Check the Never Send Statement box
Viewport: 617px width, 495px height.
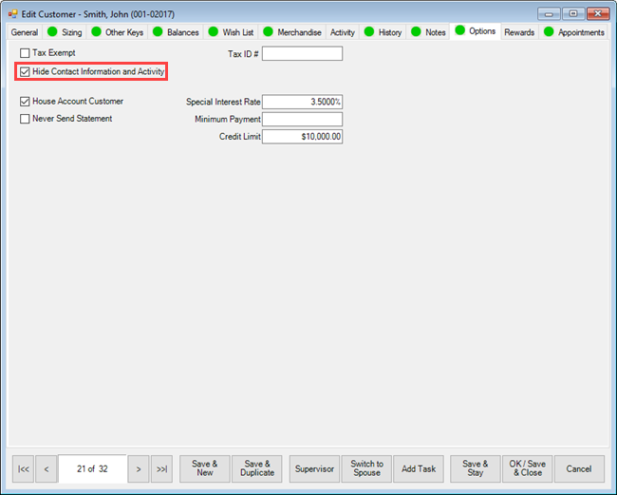(x=25, y=119)
